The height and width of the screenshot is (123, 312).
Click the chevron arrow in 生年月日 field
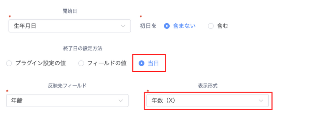[x=123, y=26]
